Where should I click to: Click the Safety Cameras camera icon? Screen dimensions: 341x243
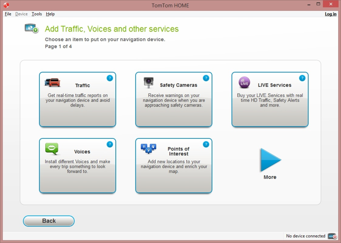(x=148, y=82)
